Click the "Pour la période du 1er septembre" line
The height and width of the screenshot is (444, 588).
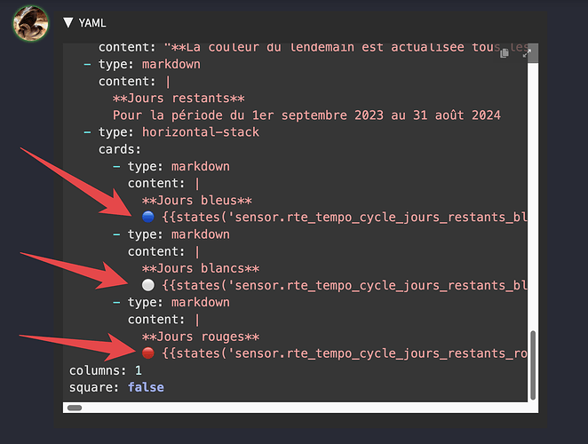click(x=306, y=115)
